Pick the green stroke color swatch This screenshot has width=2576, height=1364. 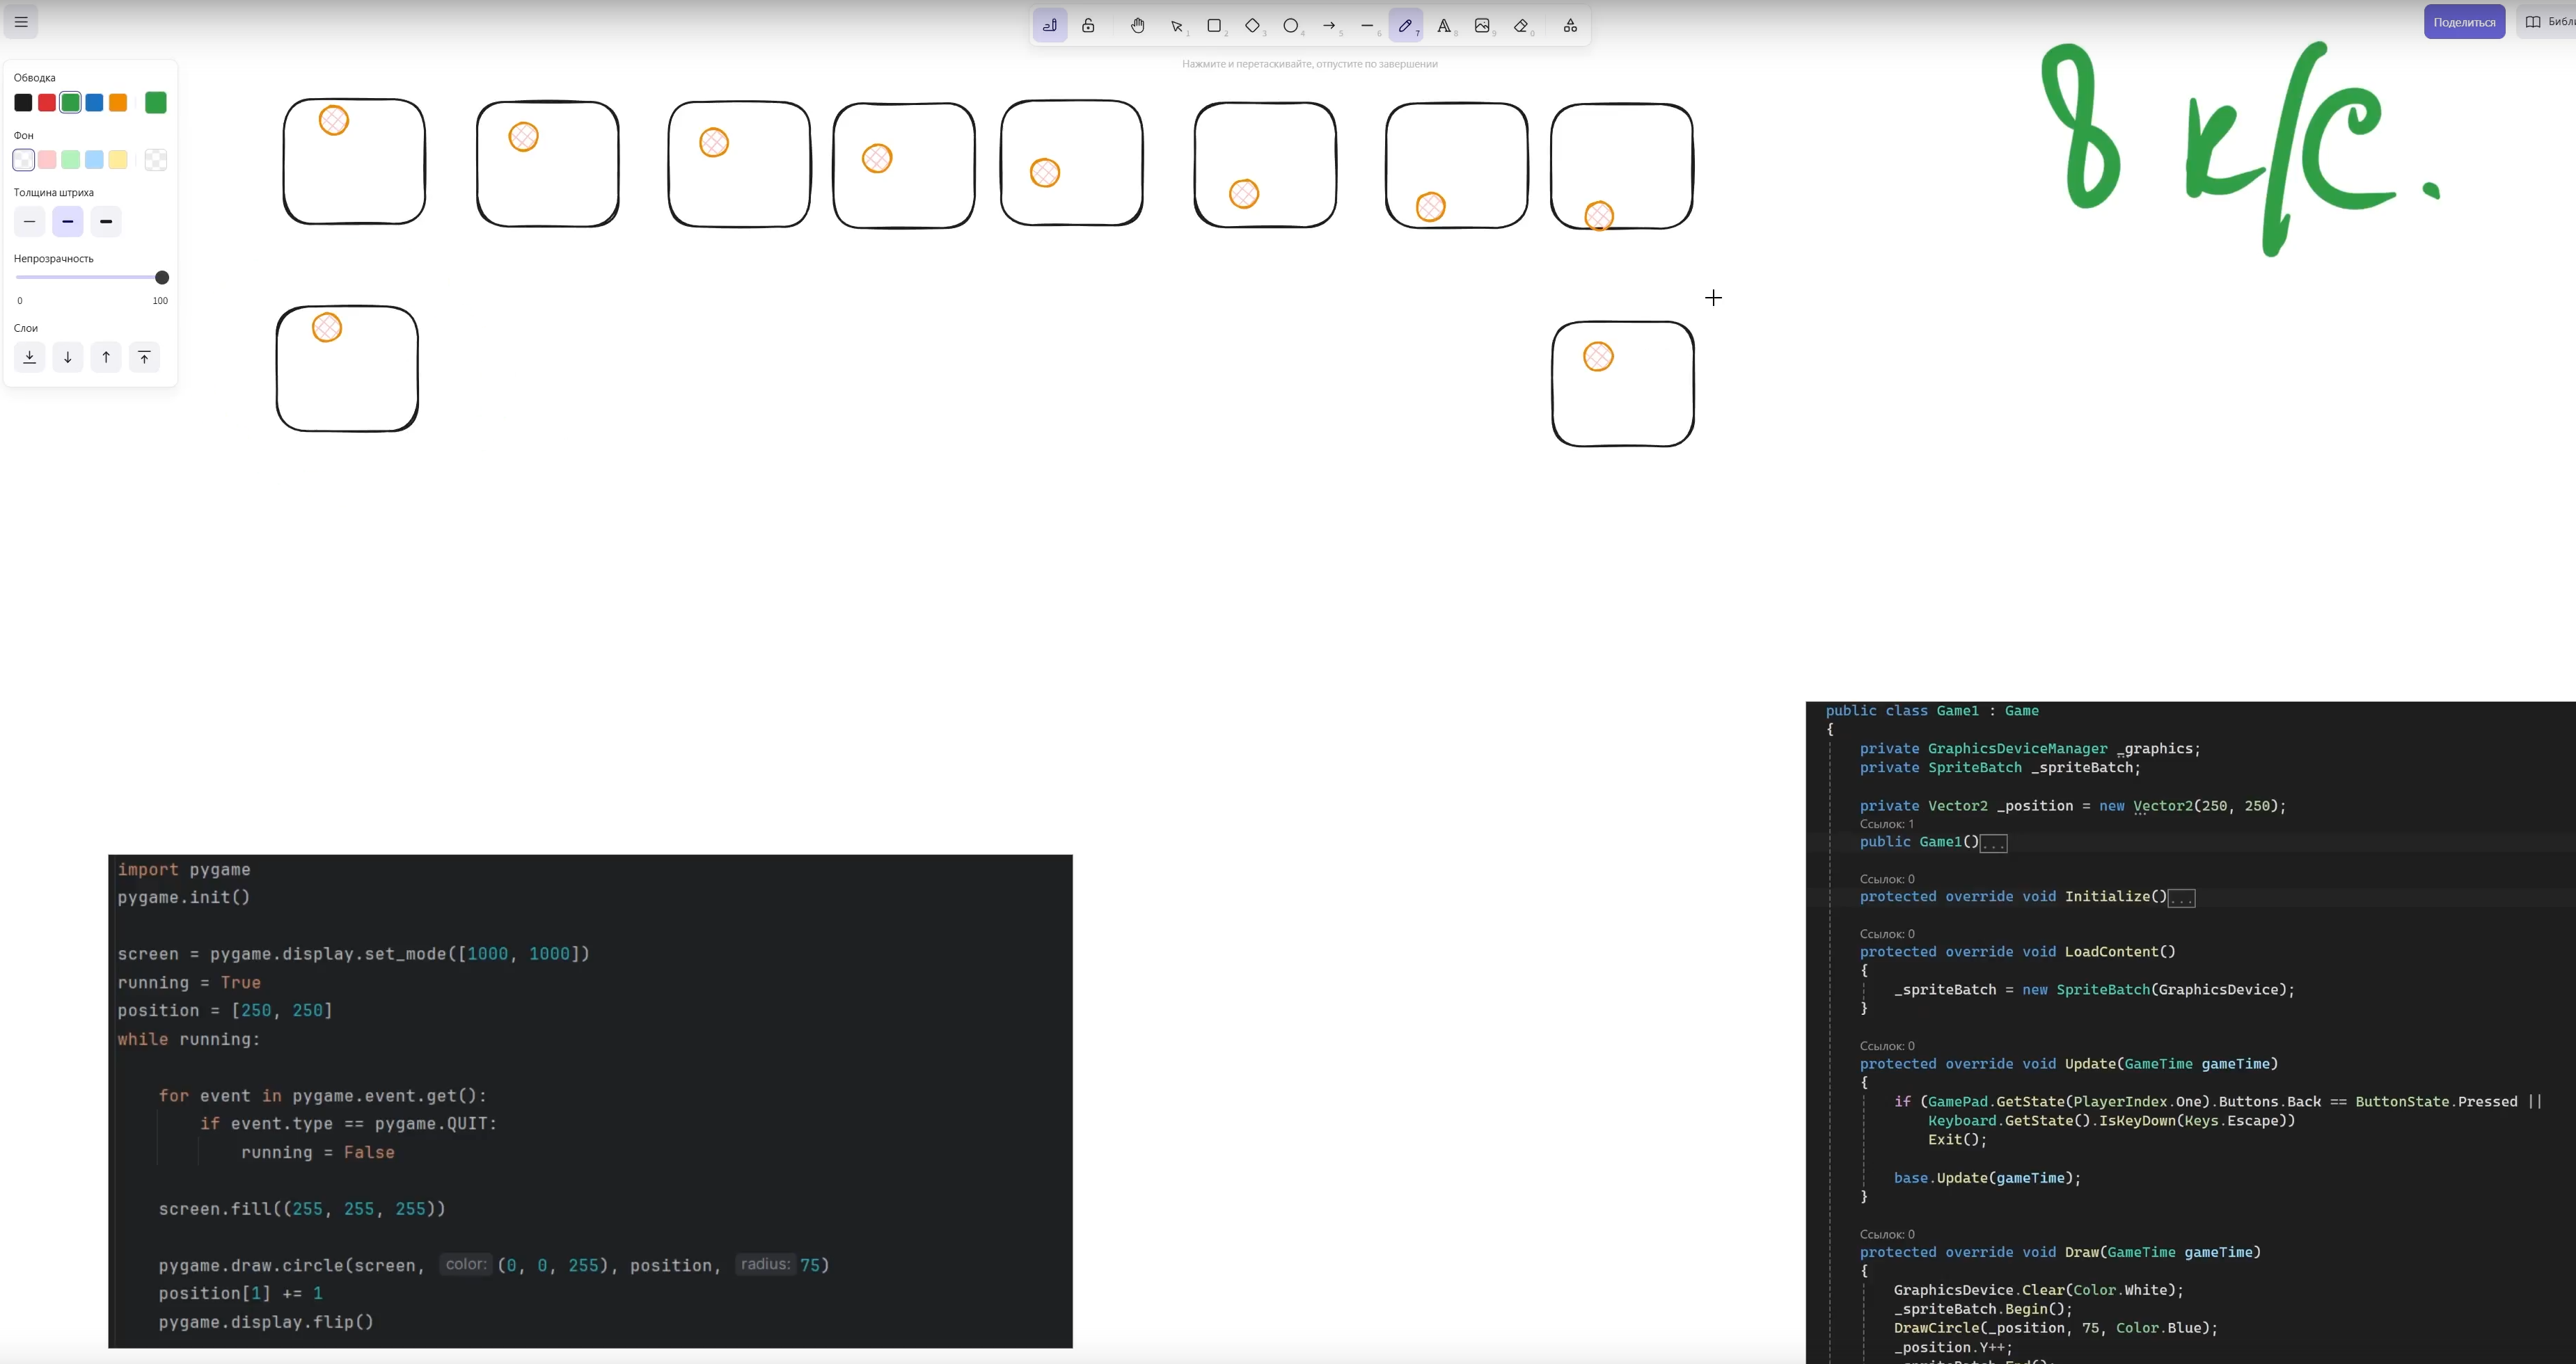coord(70,103)
